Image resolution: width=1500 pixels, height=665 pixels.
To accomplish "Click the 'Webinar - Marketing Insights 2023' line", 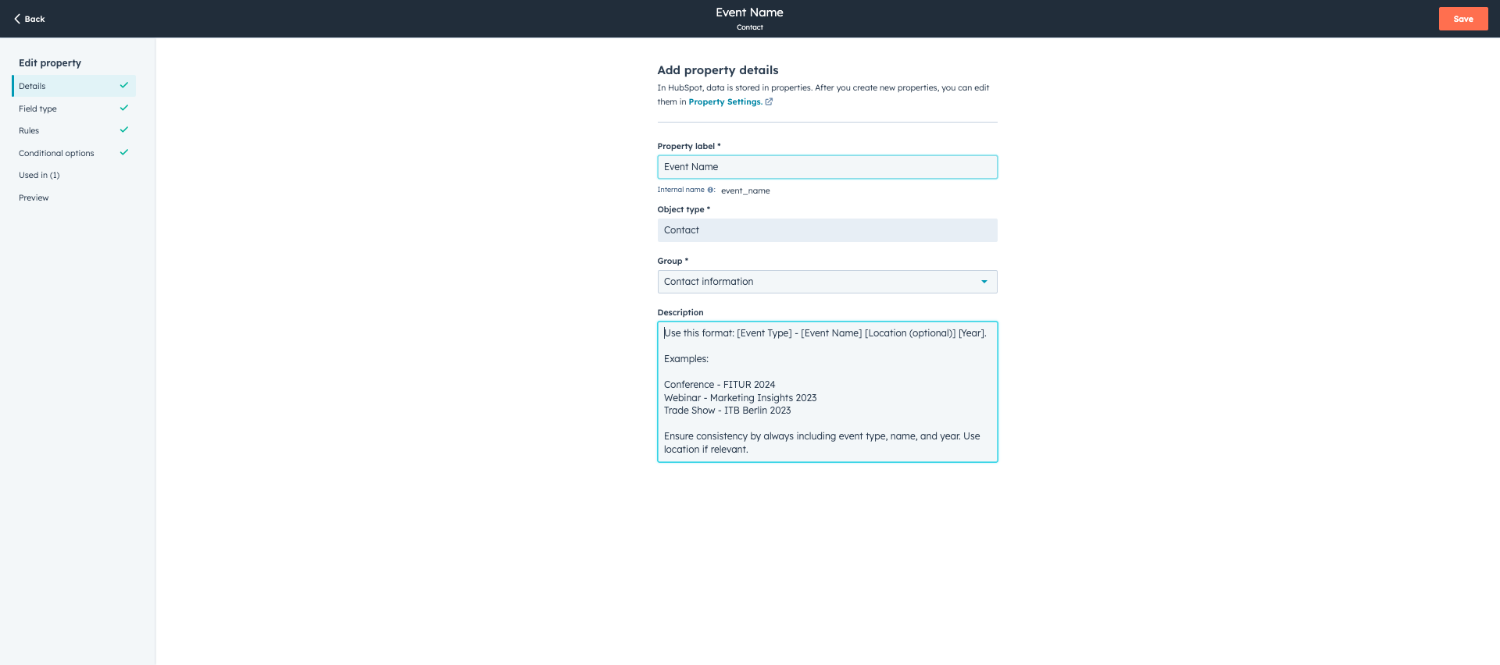I will tap(740, 398).
